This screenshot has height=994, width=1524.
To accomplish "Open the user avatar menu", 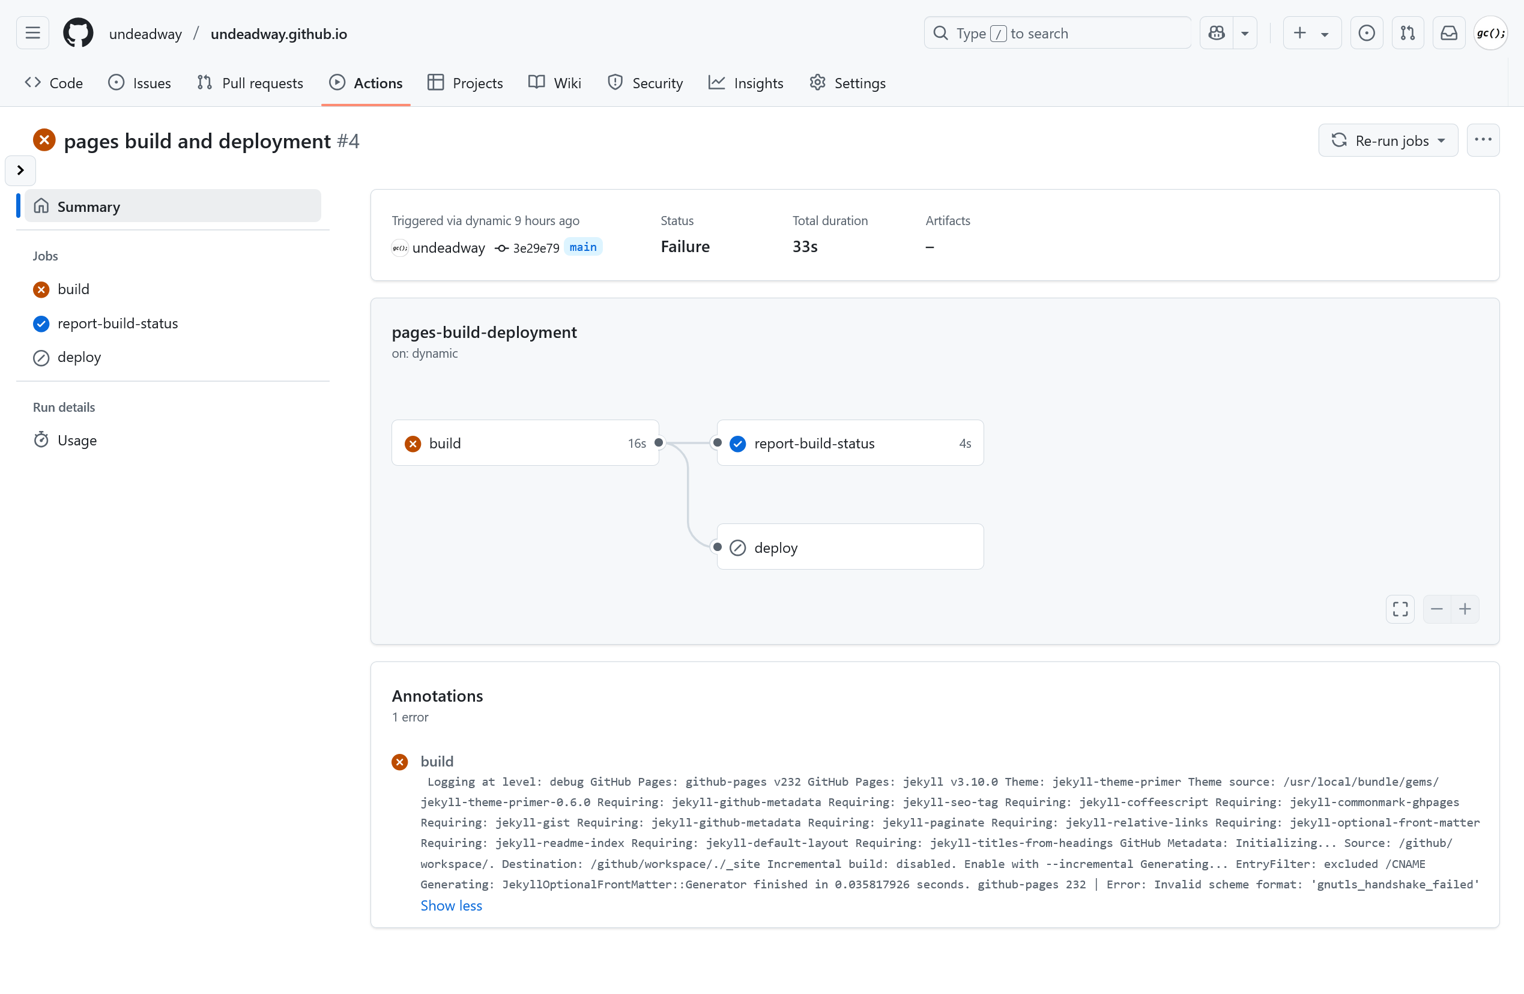I will pos(1490,33).
